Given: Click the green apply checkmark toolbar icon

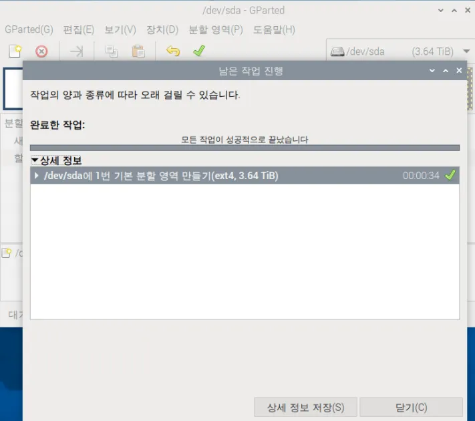Looking at the screenshot, I should click(x=199, y=51).
